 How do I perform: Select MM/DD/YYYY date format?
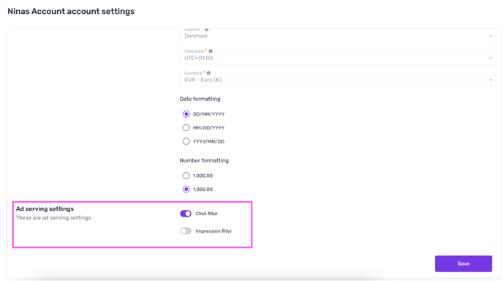pos(186,127)
